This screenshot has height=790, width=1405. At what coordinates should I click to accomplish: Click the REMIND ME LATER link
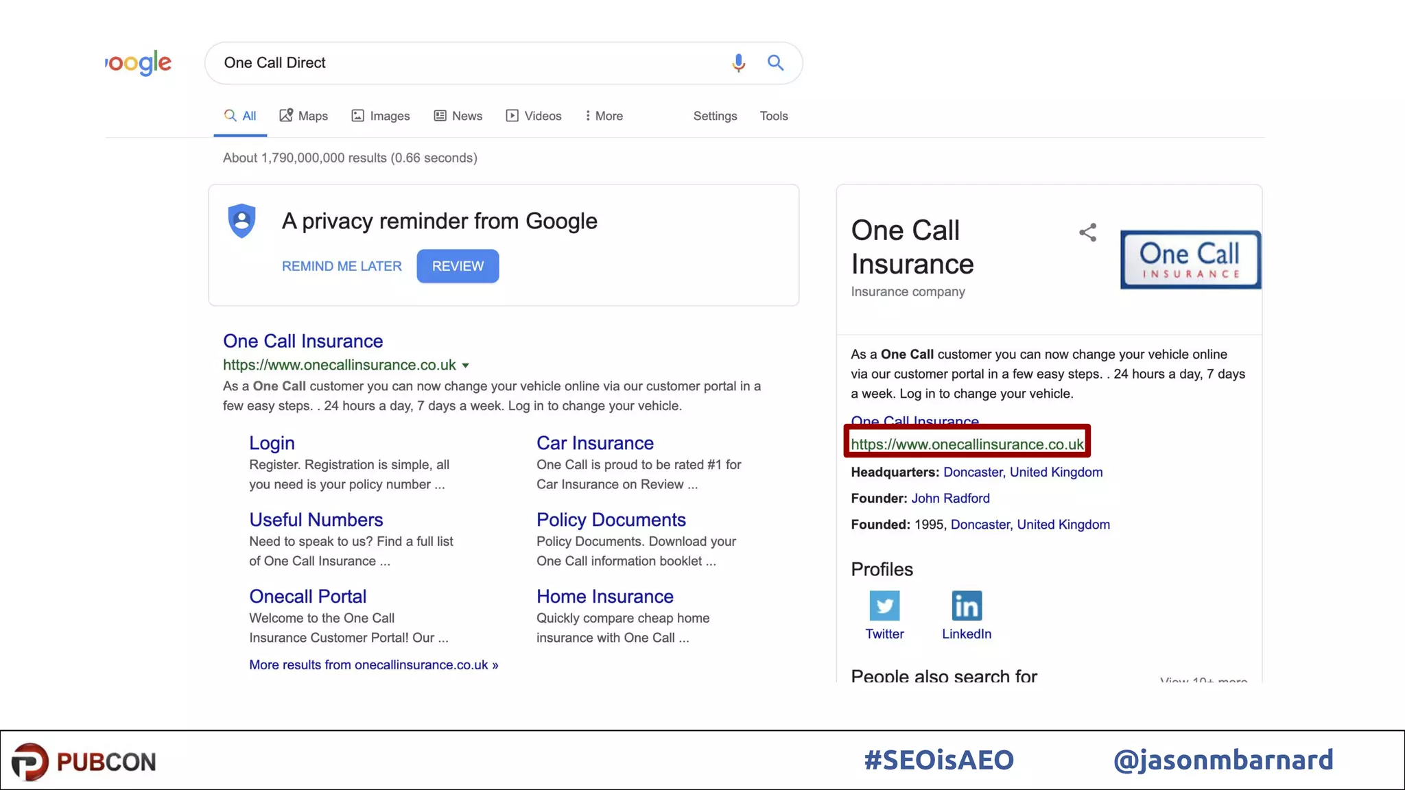point(342,266)
